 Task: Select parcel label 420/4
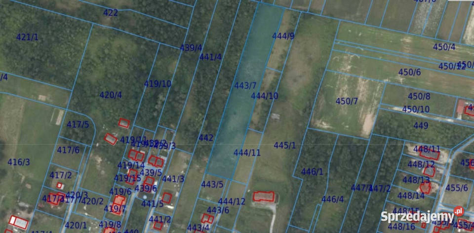pos(111,95)
